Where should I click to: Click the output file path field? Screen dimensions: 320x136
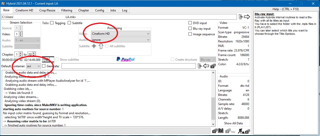tap(129, 66)
